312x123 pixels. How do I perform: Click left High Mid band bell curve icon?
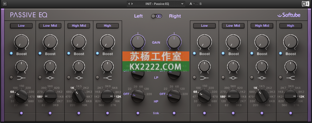coord(79,78)
